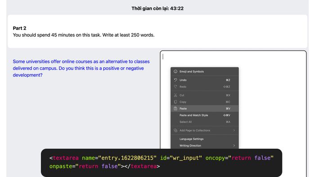Expand Writing Direction submenu arrow
315x177 pixels.
coord(234,146)
